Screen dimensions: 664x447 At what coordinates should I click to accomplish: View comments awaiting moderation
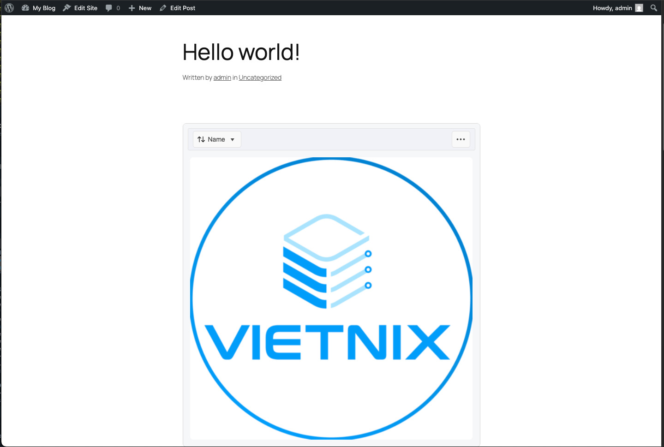113,8
